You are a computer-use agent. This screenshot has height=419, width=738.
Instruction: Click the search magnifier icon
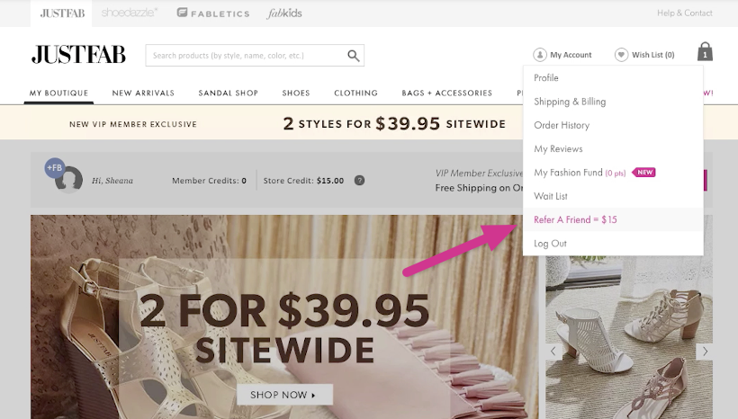click(354, 56)
